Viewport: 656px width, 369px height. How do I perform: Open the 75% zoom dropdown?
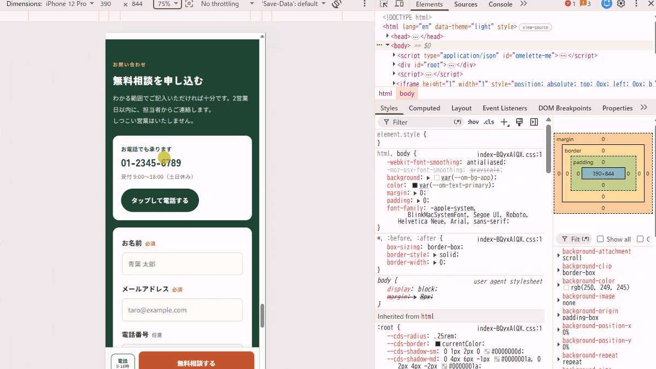pos(168,4)
